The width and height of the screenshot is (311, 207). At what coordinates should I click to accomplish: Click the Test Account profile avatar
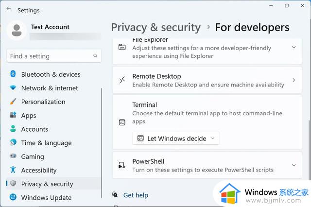[x=17, y=30]
